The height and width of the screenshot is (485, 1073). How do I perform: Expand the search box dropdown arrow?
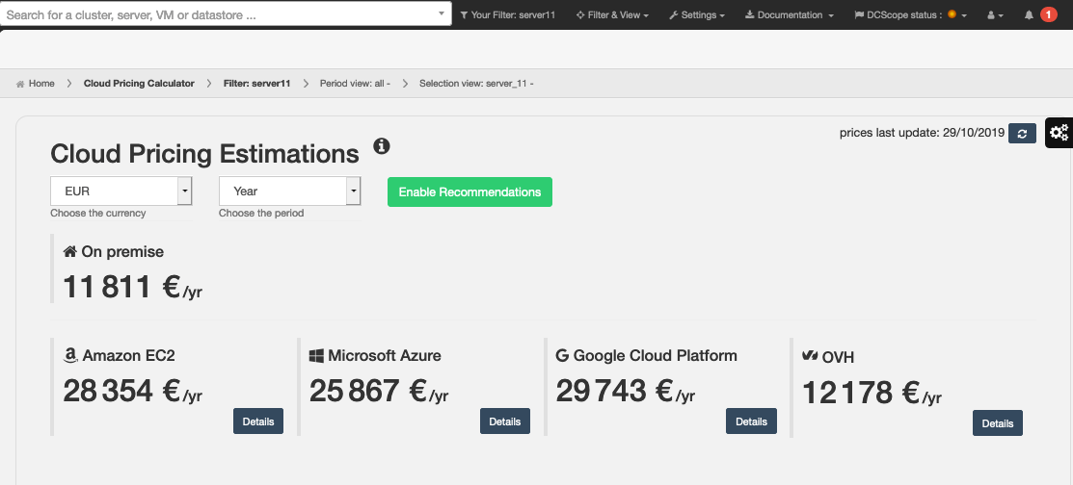442,13
